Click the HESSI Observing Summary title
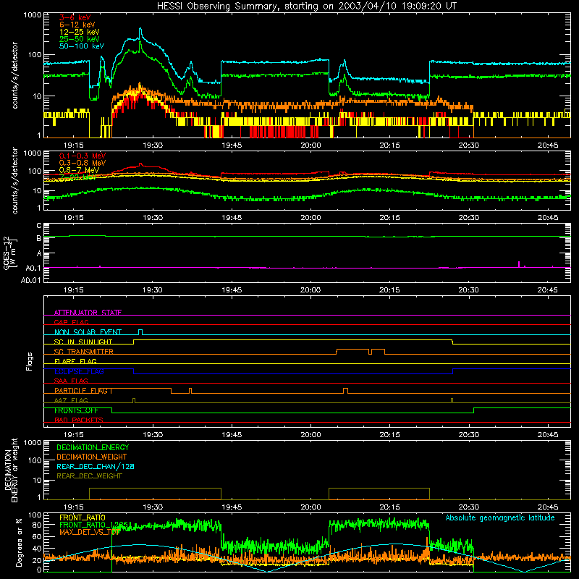The height and width of the screenshot is (579, 579). 306,7
